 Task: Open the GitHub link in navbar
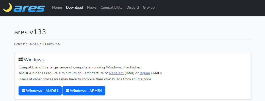(149, 7)
